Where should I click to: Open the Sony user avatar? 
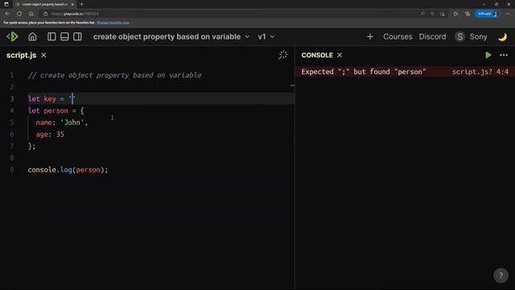click(459, 36)
